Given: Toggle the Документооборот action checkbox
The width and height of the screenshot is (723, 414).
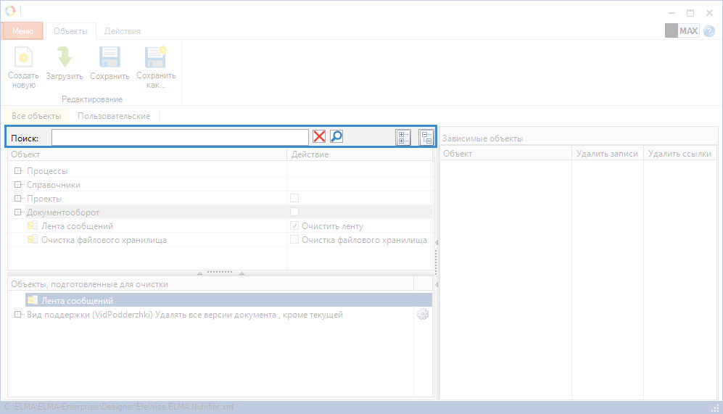Looking at the screenshot, I should (294, 212).
